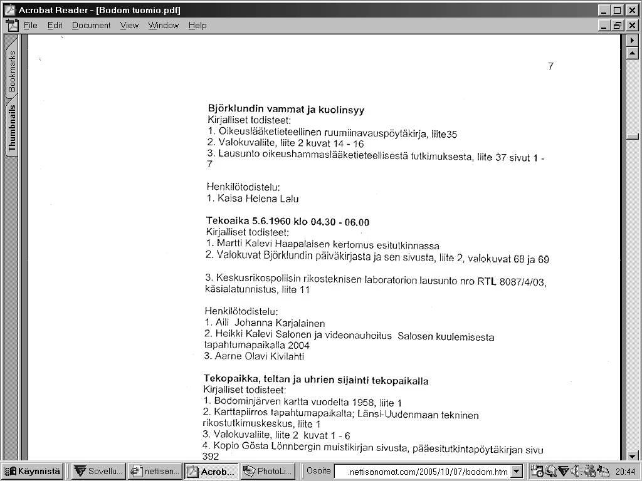Switch to the Bookmarks side tab
642x481 pixels.
point(12,71)
